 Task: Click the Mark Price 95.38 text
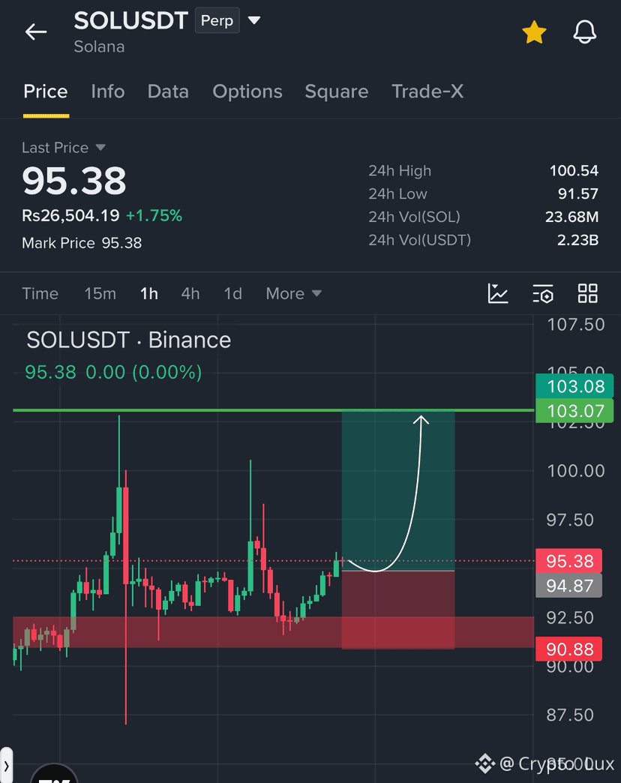(82, 243)
